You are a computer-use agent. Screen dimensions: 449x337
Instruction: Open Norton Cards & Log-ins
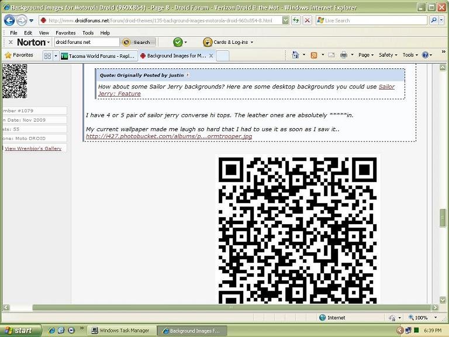pos(228,42)
